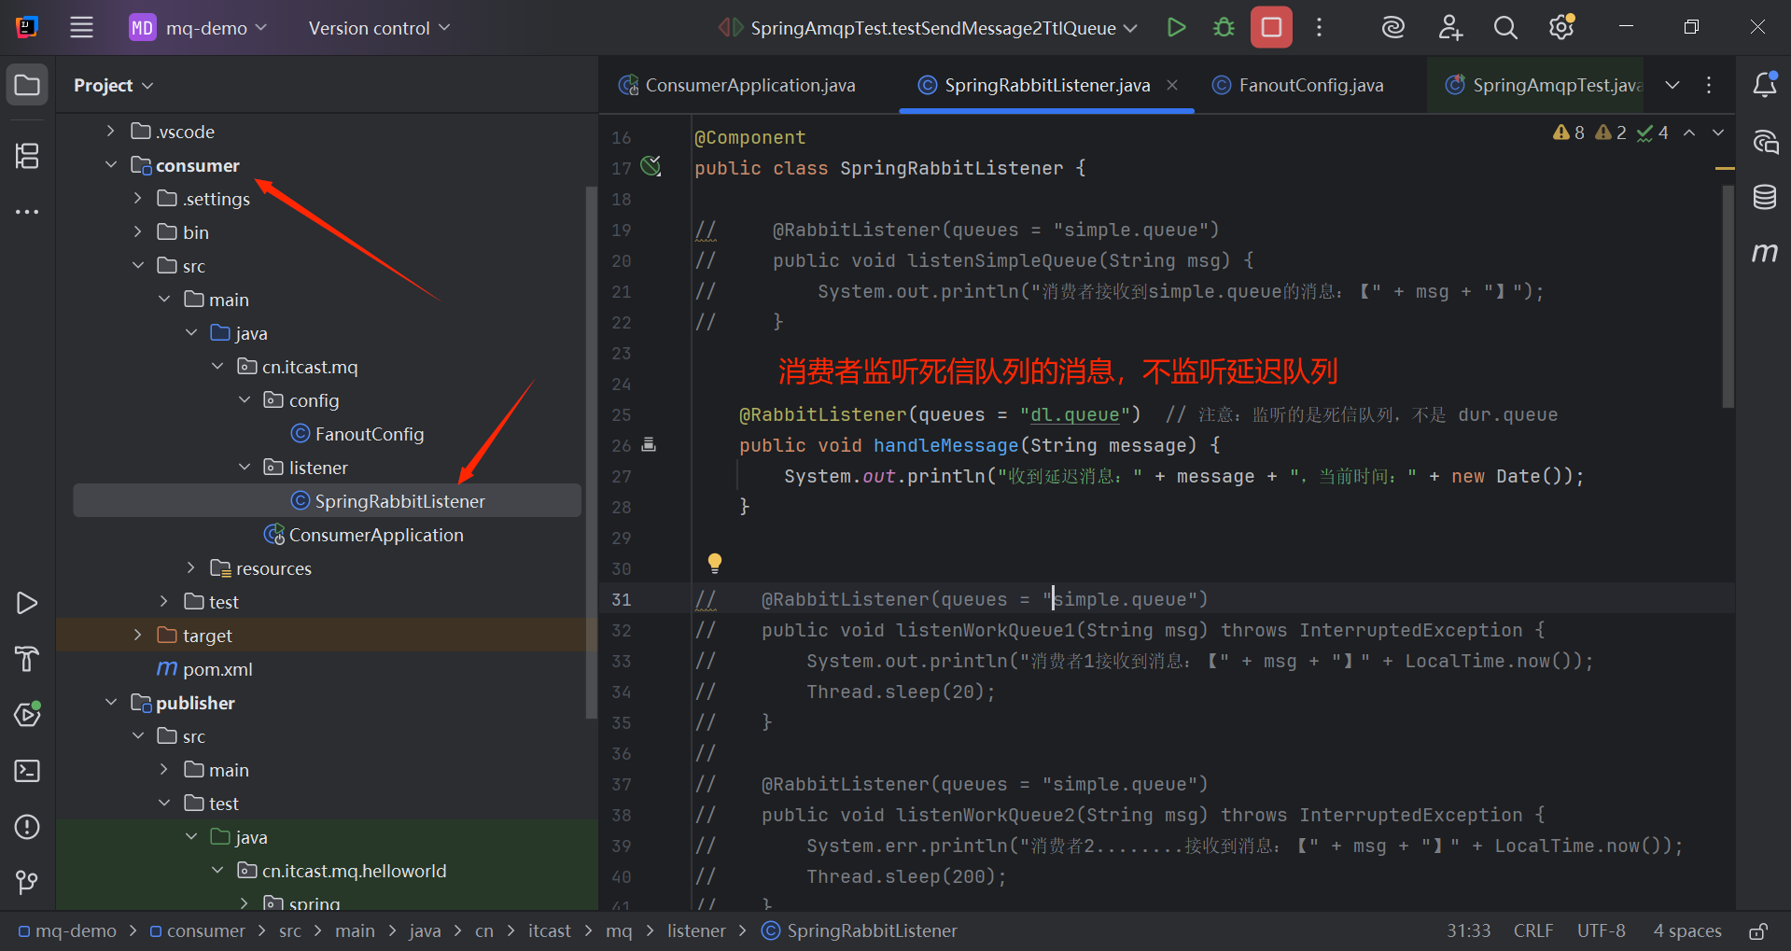Open the More Actions kebab in title bar
This screenshot has width=1791, height=951.
point(1319,28)
